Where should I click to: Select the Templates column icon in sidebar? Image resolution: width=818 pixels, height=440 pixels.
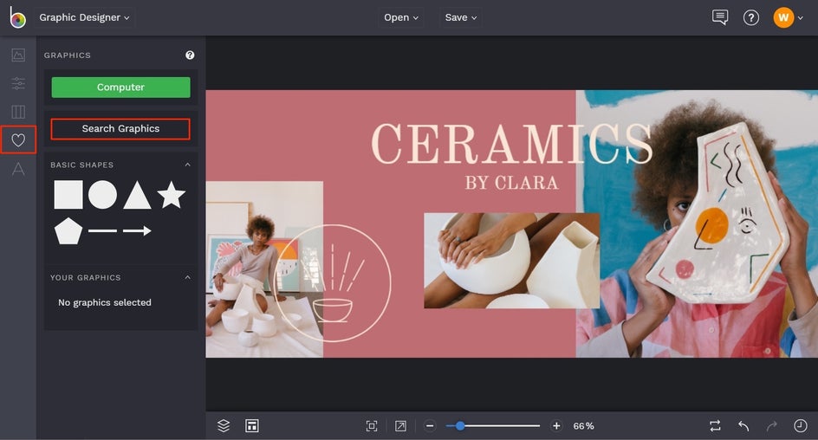(x=18, y=112)
